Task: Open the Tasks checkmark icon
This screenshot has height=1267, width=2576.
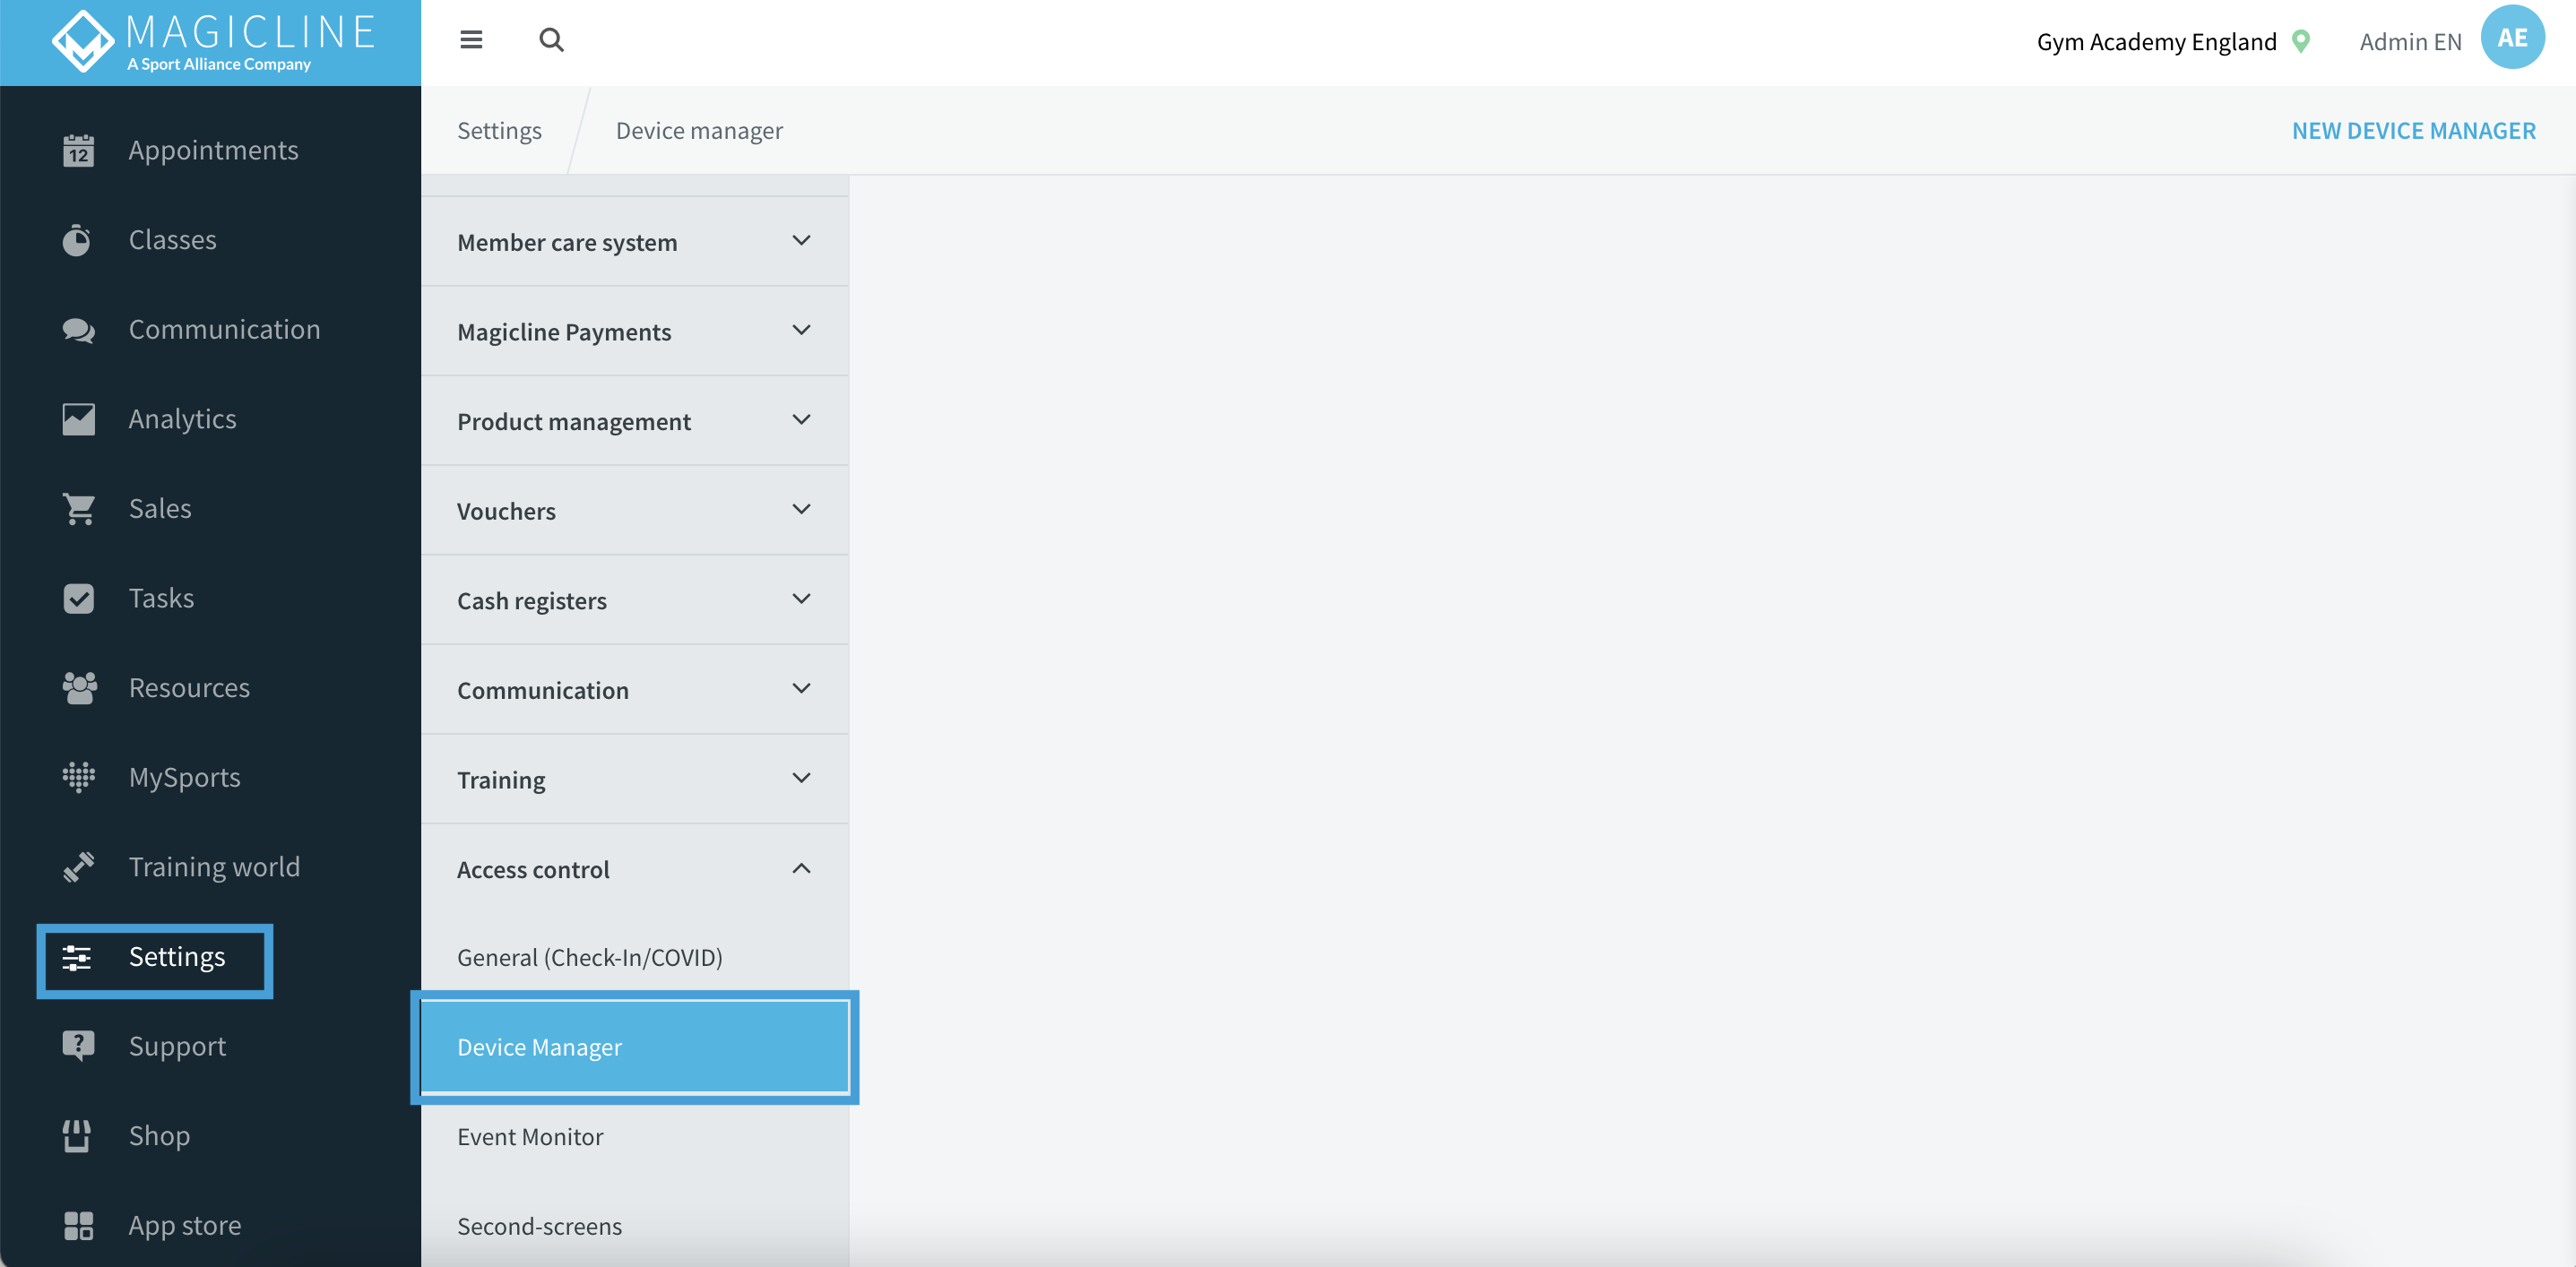Action: [78, 598]
